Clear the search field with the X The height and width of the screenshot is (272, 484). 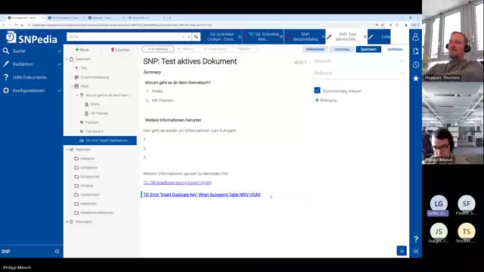point(183,37)
